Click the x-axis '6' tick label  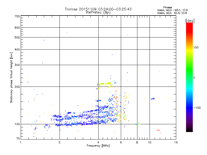(x=121, y=142)
